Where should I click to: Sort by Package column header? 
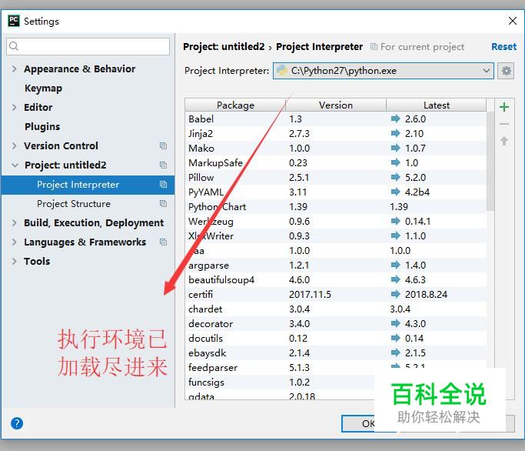pyautogui.click(x=235, y=105)
